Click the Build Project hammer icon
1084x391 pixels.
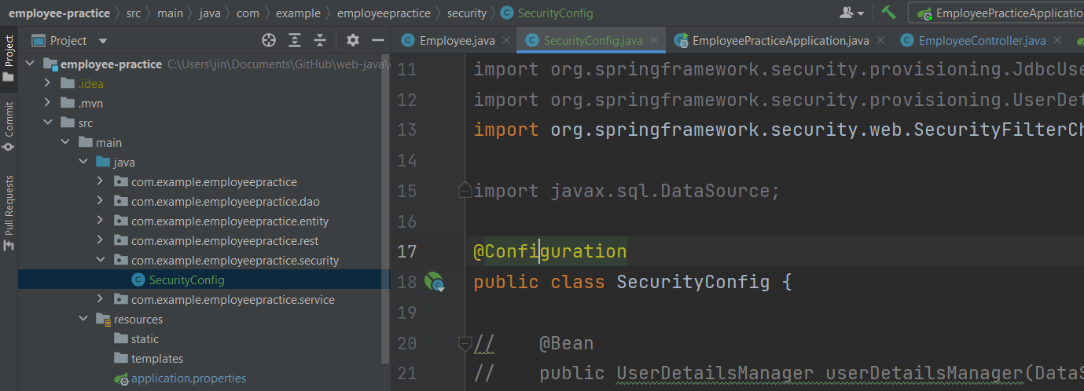click(888, 13)
